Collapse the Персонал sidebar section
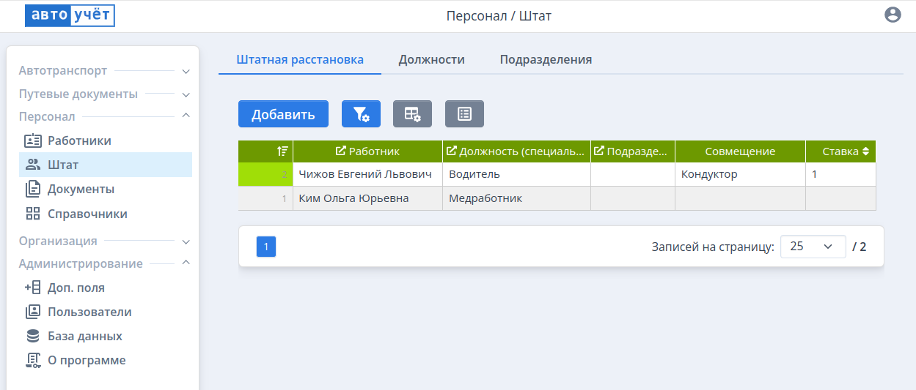The image size is (916, 390). [186, 116]
